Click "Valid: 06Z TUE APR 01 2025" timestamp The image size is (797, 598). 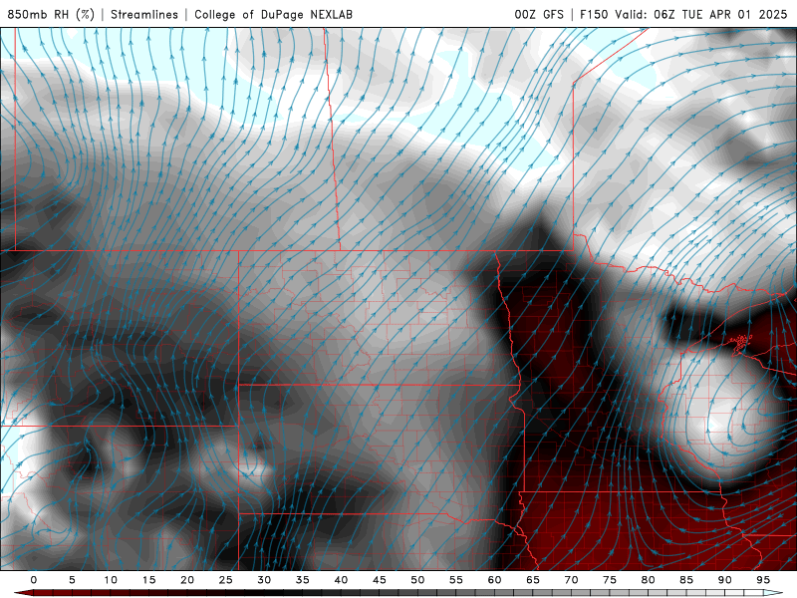pos(701,14)
